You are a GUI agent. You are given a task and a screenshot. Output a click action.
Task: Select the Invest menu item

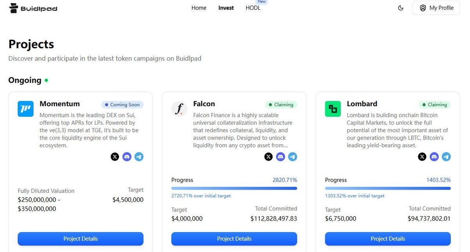click(x=226, y=8)
